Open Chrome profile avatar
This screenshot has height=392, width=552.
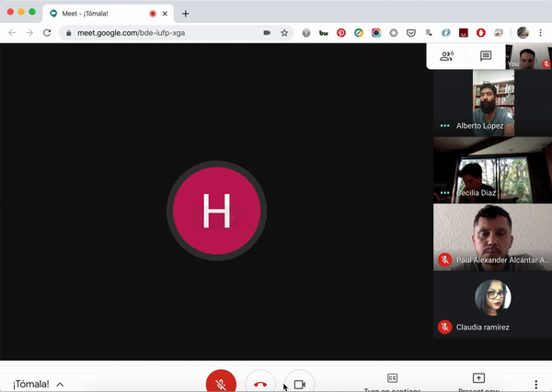pos(523,33)
